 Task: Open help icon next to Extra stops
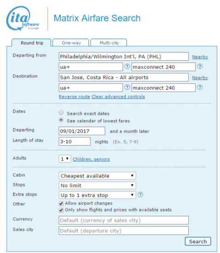coord(140,195)
